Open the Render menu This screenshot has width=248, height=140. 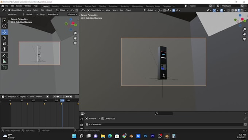point(19,6)
